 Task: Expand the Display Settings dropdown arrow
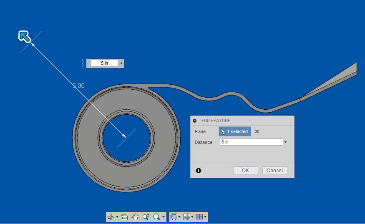[x=179, y=217]
